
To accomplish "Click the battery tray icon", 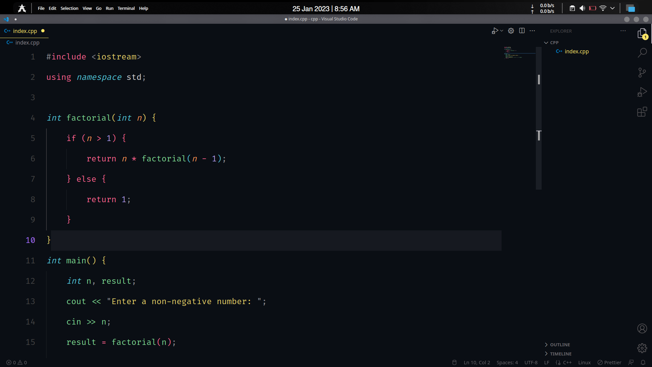I will 593,8.
